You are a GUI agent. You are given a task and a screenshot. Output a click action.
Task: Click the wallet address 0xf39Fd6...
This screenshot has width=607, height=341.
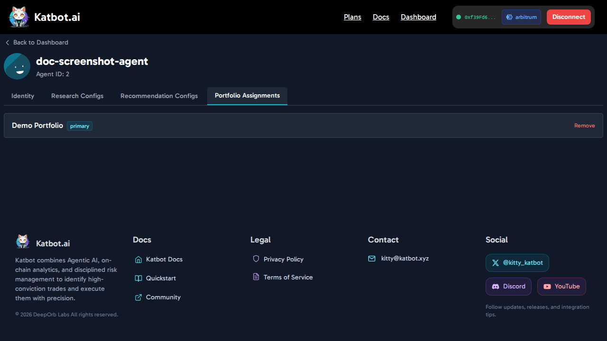point(480,17)
